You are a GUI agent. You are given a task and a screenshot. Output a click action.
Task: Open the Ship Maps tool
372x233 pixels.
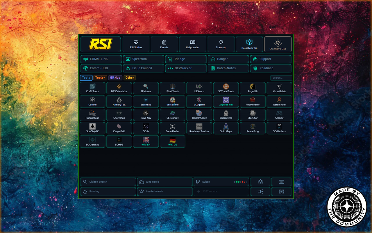(x=226, y=128)
